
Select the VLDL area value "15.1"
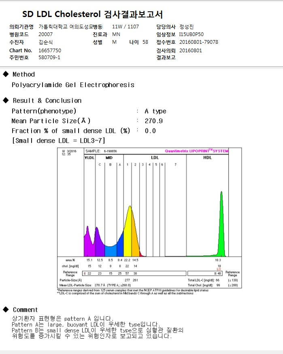pos(89,260)
